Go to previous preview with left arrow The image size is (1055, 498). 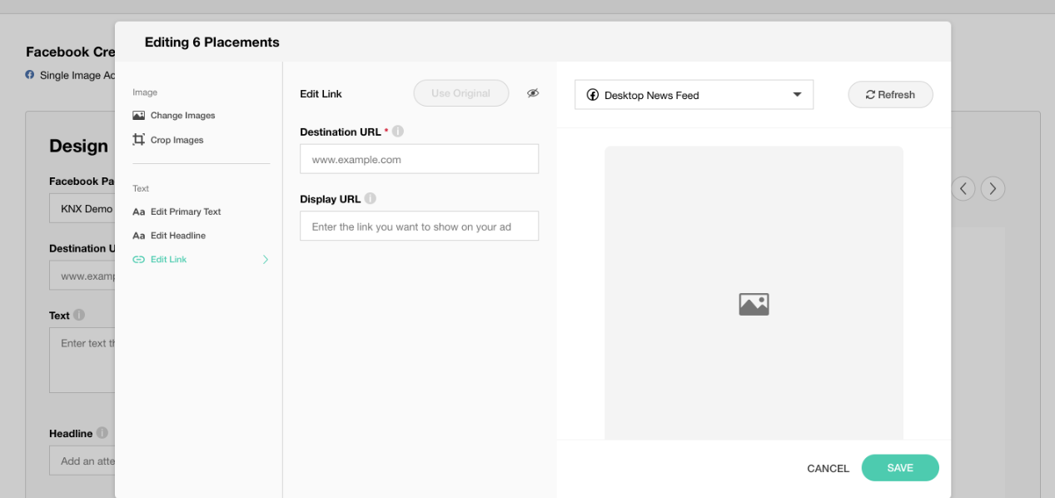(x=963, y=188)
